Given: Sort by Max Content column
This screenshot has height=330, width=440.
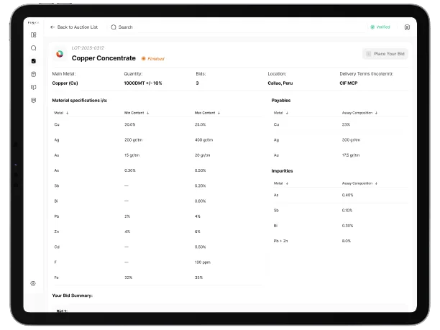Looking at the screenshot, I should point(207,113).
